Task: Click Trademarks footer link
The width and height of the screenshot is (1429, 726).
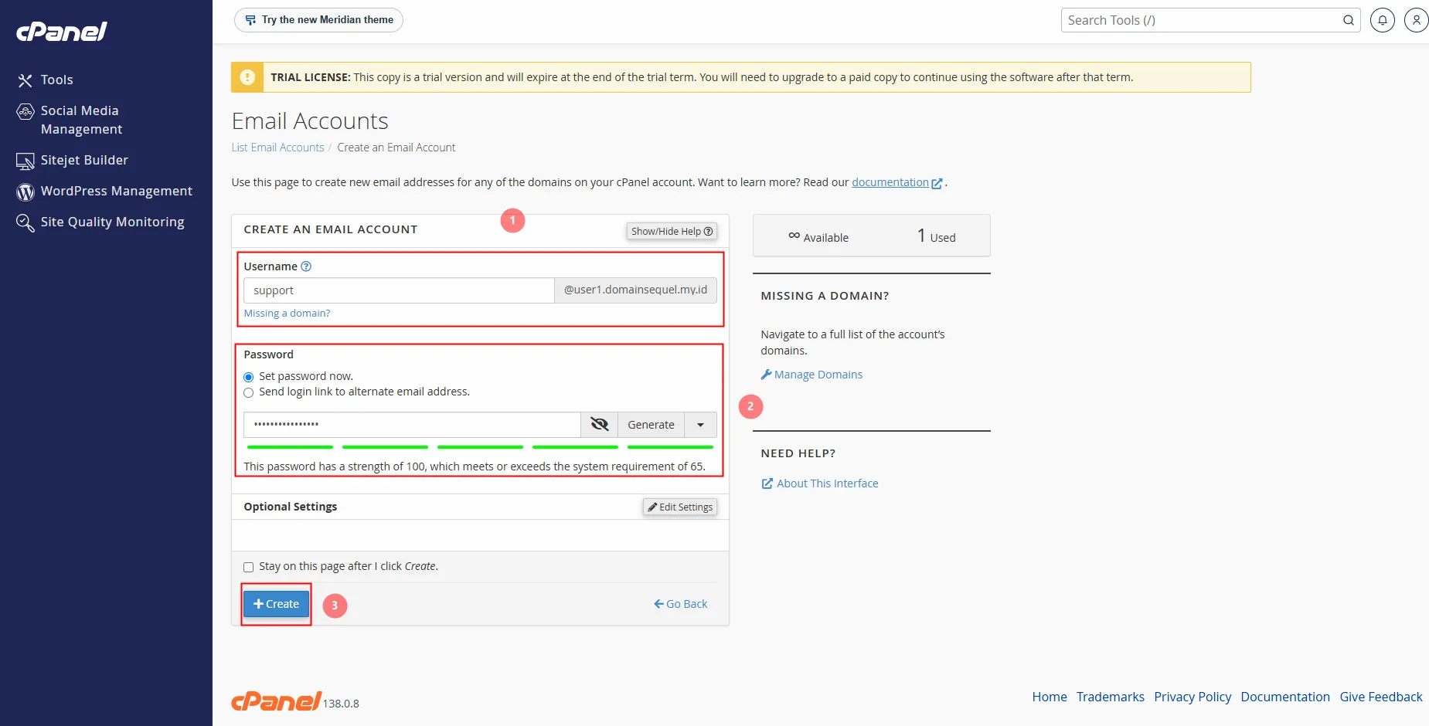Action: point(1111,697)
